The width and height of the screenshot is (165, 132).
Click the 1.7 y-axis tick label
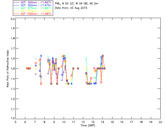point(13,48)
